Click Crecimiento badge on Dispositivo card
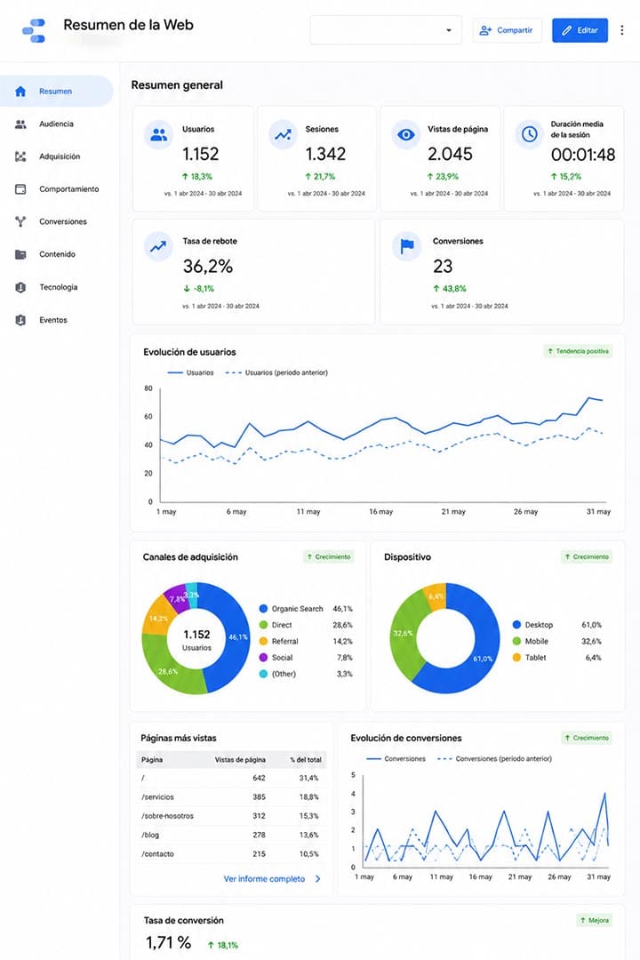Viewport: 640px width, 960px height. [x=587, y=557]
